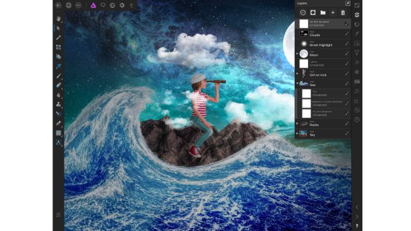Image resolution: width=411 pixels, height=231 pixels.
Task: Pin the Layers panel
Action: pyautogui.click(x=348, y=3)
